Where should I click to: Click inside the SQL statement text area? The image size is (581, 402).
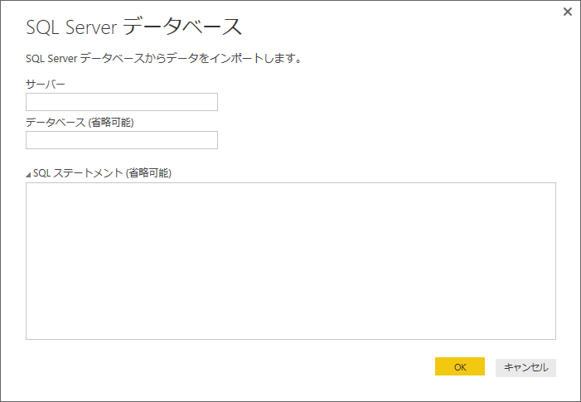coord(290,261)
